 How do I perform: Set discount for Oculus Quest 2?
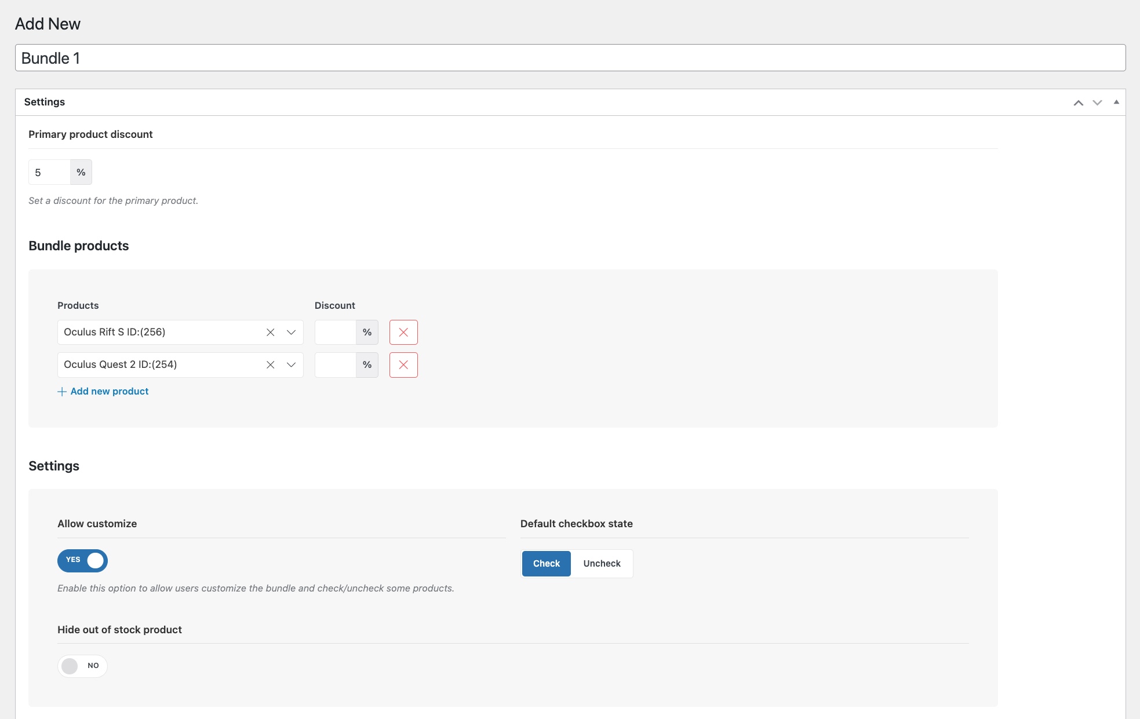(x=336, y=365)
